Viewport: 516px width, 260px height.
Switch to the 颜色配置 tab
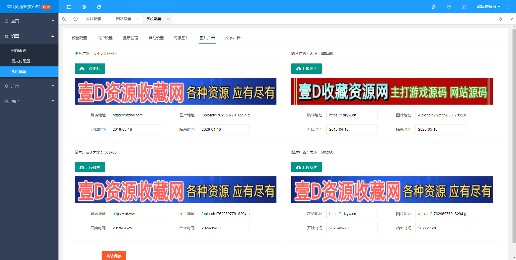coord(79,38)
